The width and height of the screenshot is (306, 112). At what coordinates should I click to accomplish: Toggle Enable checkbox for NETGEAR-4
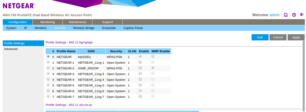(x=140, y=79)
